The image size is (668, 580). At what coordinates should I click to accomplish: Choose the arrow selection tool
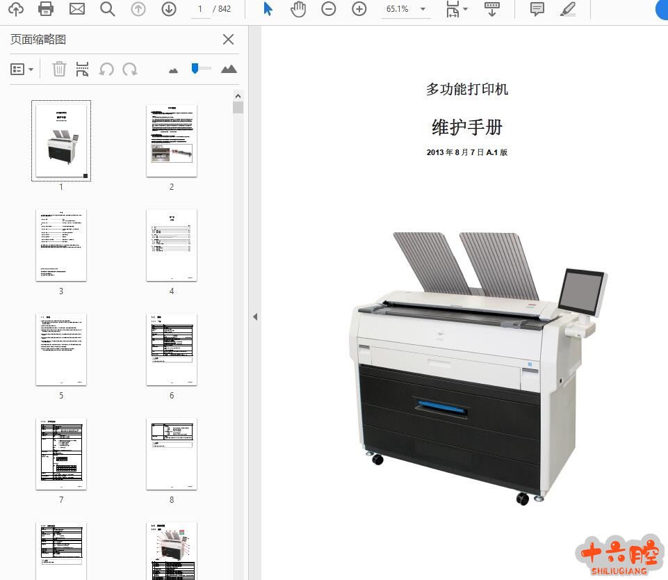tap(268, 9)
